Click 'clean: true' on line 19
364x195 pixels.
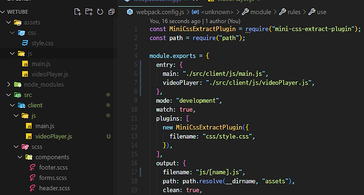tap(182, 190)
